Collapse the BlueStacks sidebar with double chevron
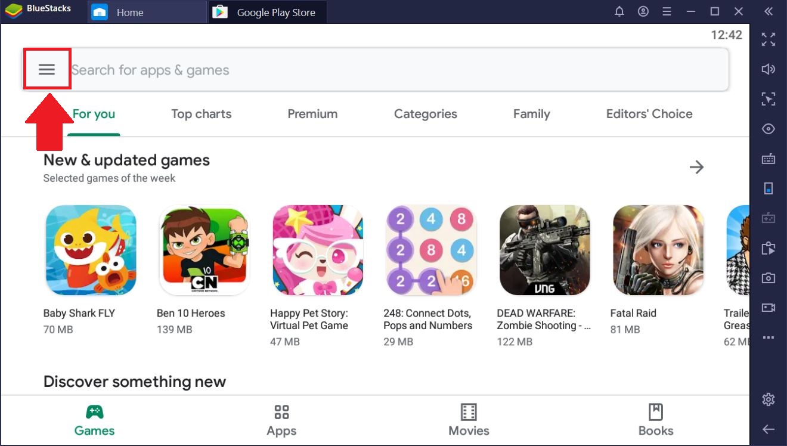The width and height of the screenshot is (787, 446). [769, 11]
